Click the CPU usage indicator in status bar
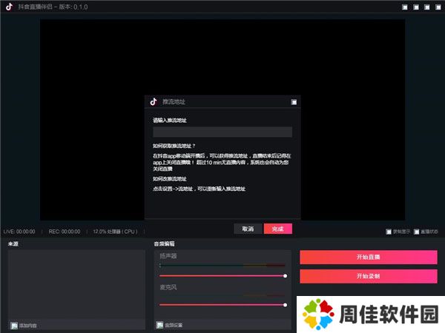The image size is (445, 333). pyautogui.click(x=115, y=232)
